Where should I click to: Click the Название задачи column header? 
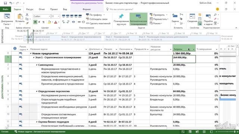58,48
